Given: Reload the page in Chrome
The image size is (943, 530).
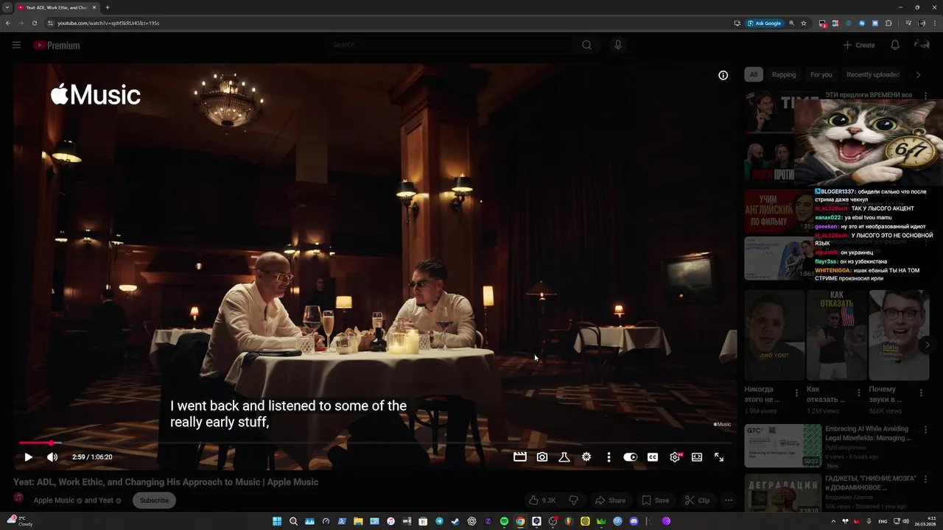Looking at the screenshot, I should (34, 23).
